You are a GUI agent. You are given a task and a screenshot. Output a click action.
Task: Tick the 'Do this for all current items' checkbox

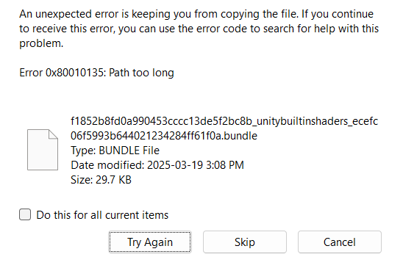coord(25,214)
